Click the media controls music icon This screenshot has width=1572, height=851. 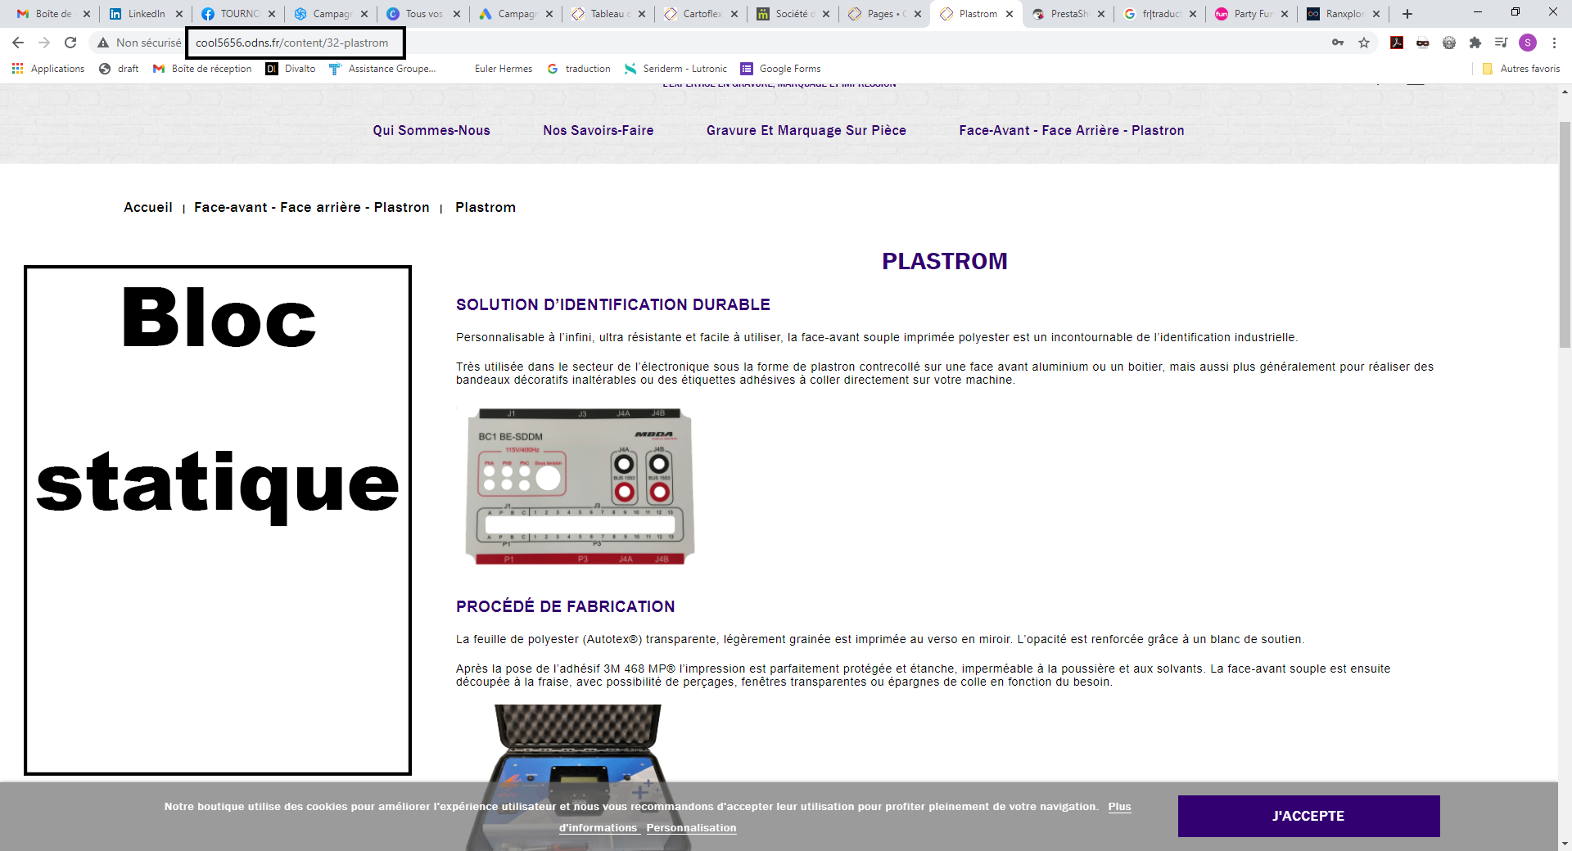(1502, 43)
